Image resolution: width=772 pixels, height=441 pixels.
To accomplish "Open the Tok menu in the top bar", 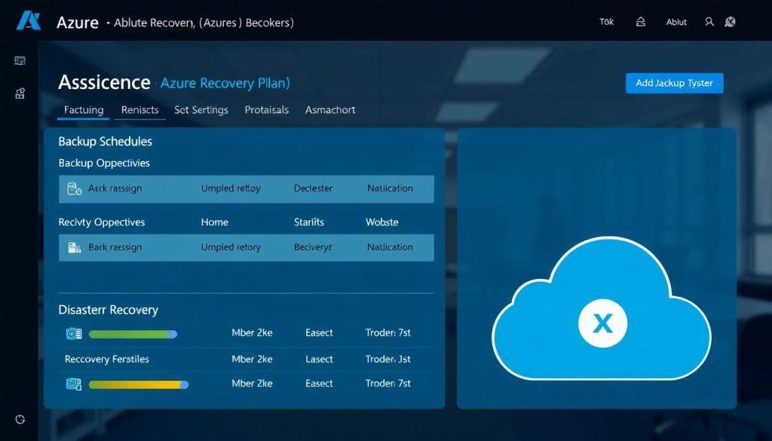I will [606, 22].
